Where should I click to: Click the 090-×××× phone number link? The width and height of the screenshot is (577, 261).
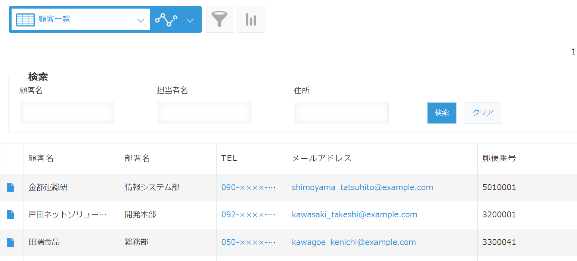click(248, 188)
